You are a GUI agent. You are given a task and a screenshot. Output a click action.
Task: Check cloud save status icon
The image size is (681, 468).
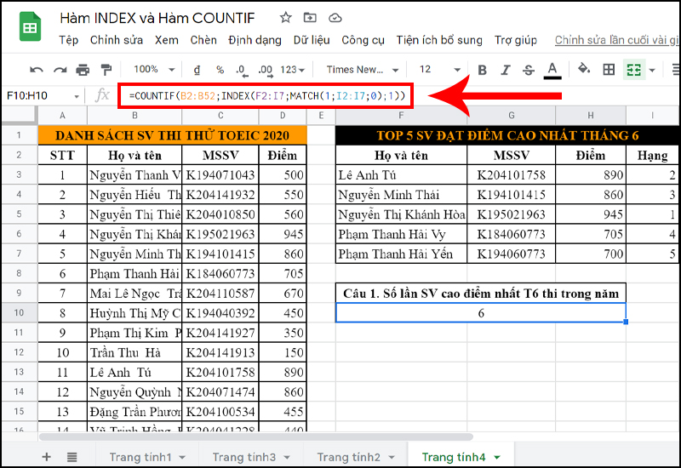[x=335, y=18]
